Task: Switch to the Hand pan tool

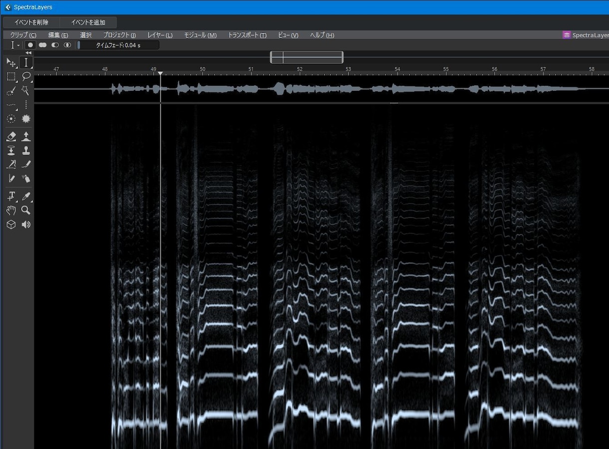Action: click(x=11, y=210)
